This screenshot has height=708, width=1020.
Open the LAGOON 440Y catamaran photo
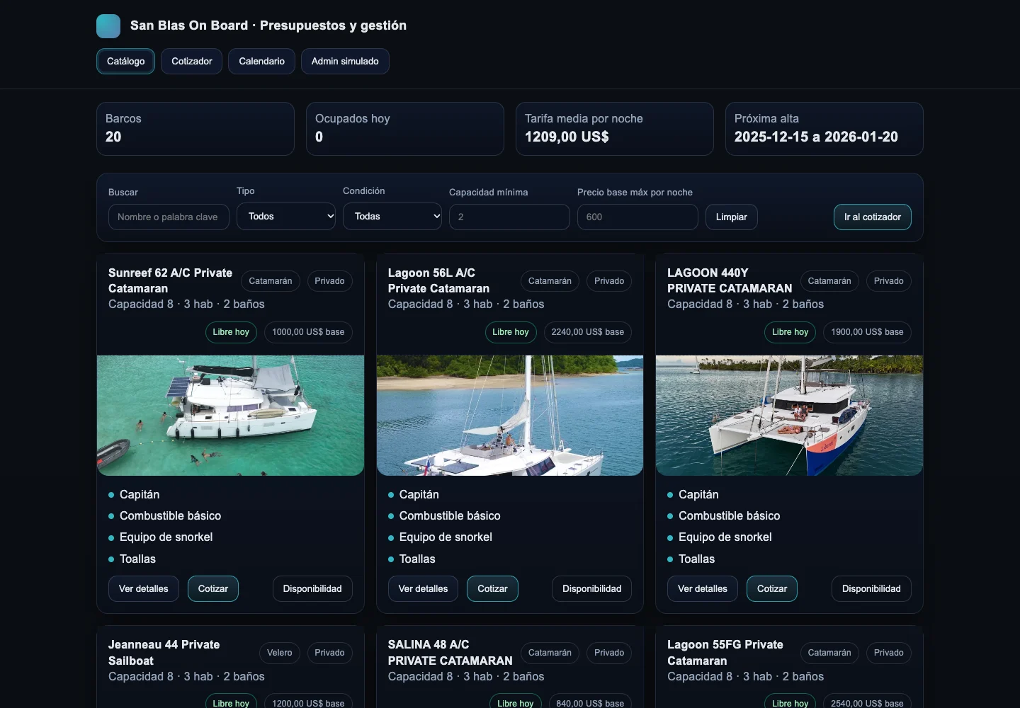789,416
